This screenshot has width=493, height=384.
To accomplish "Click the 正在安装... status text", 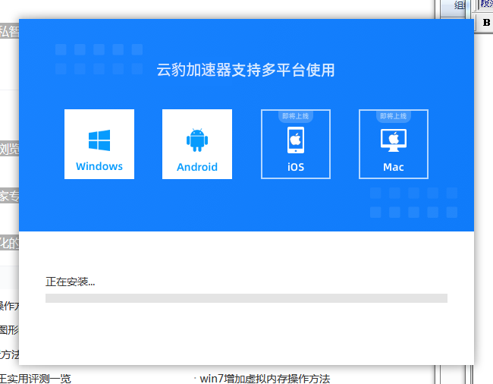I will pyautogui.click(x=70, y=282).
